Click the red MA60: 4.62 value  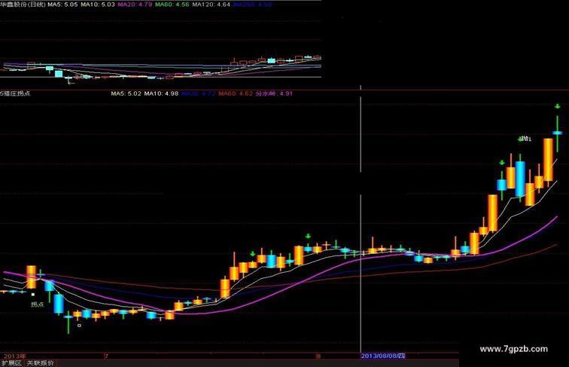pos(236,93)
